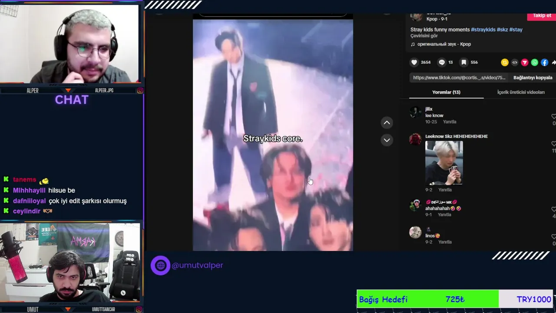The image size is (556, 313).
Task: Open image in Leeknow Skz comment
Action: [444, 163]
